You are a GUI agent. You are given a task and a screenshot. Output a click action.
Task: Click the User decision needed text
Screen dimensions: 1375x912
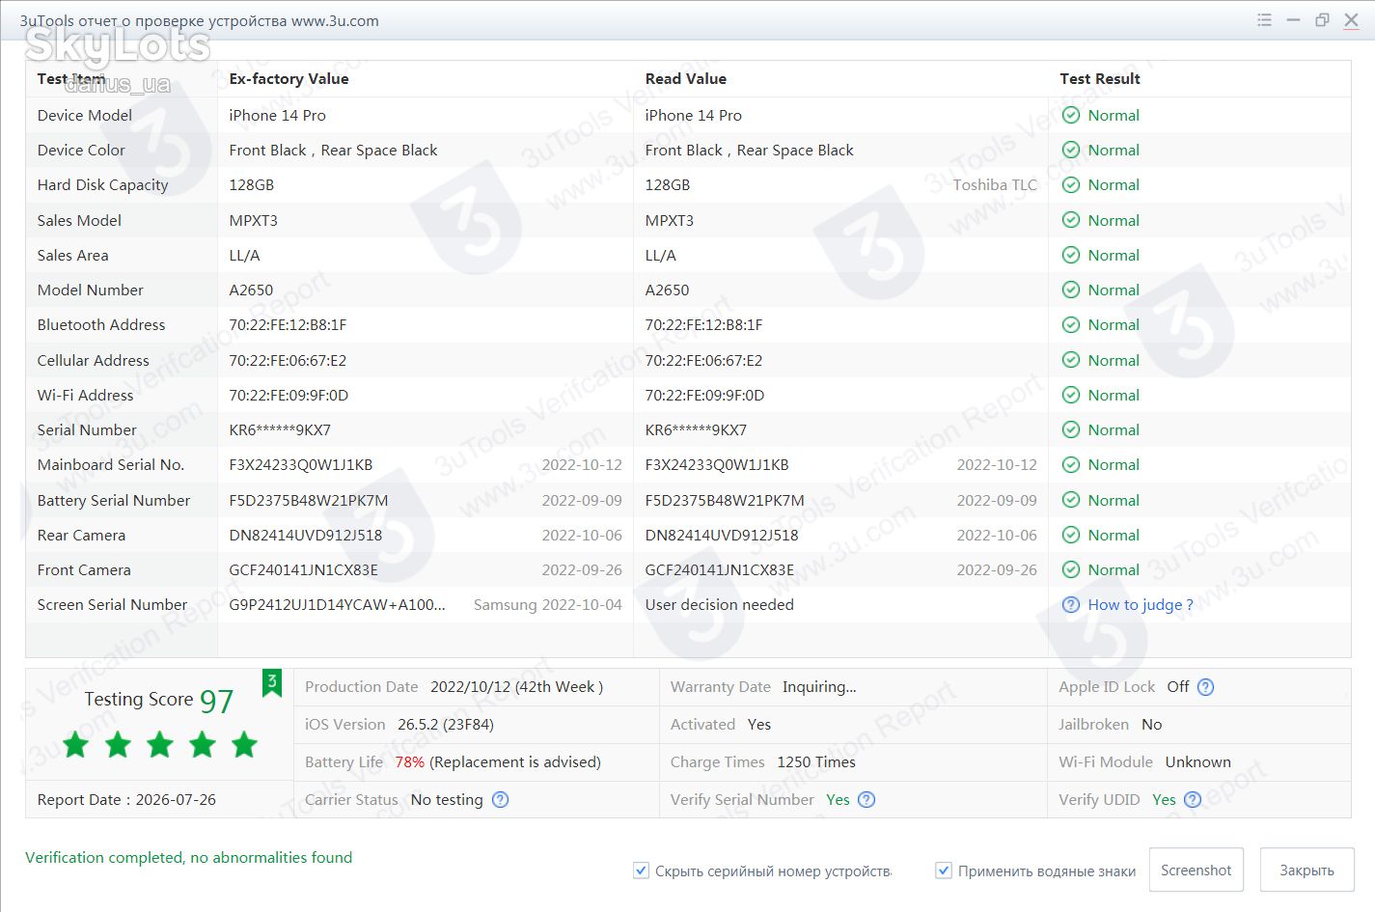[719, 605]
